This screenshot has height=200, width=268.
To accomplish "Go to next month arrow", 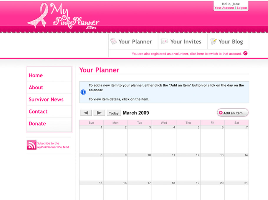I will pos(99,113).
